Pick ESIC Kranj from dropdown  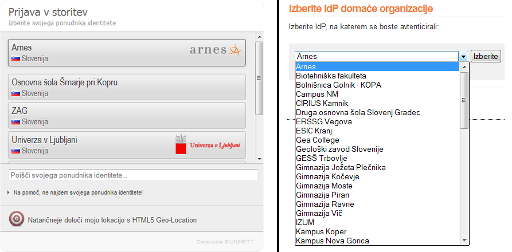377,131
